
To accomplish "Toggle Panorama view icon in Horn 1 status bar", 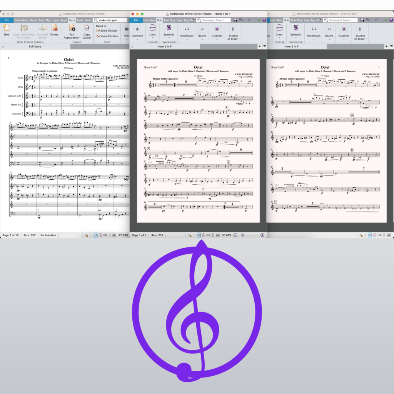I will click(218, 235).
